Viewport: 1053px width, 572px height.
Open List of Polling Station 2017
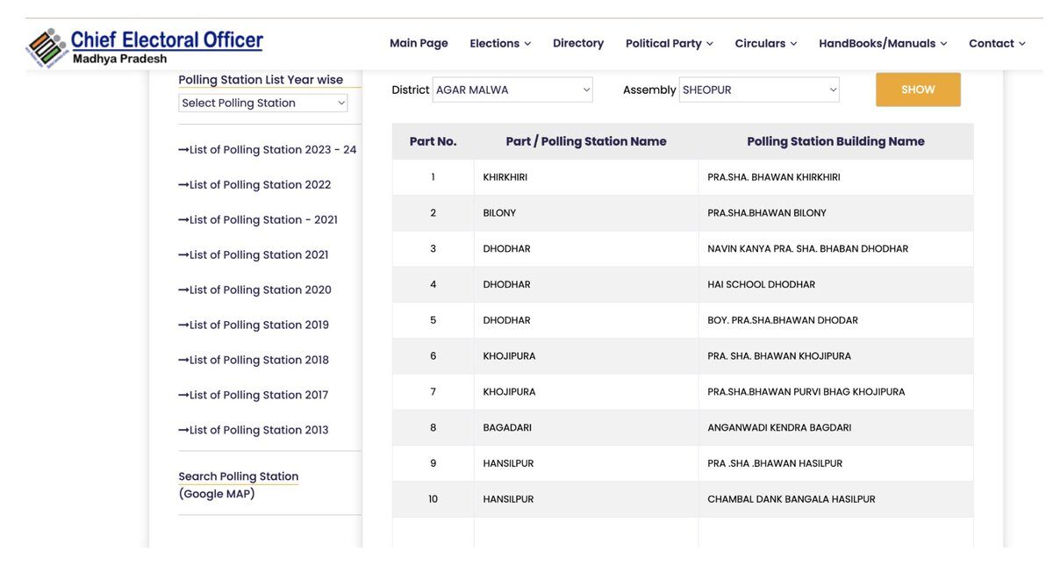[254, 396]
